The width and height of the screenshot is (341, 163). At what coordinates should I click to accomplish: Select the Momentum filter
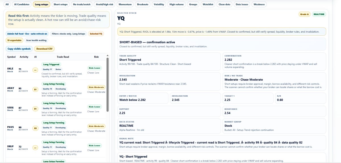click(124, 4)
